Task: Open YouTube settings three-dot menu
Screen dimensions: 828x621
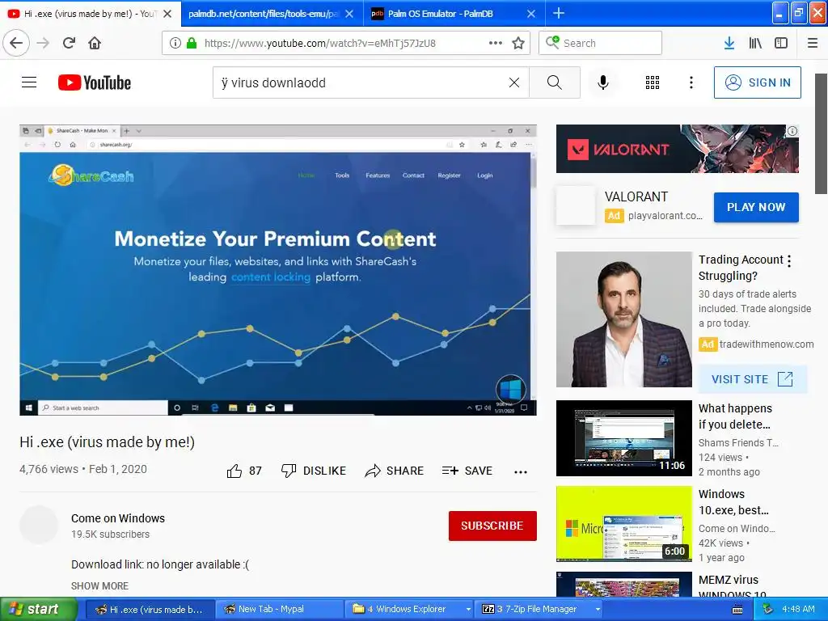Action: tap(691, 82)
